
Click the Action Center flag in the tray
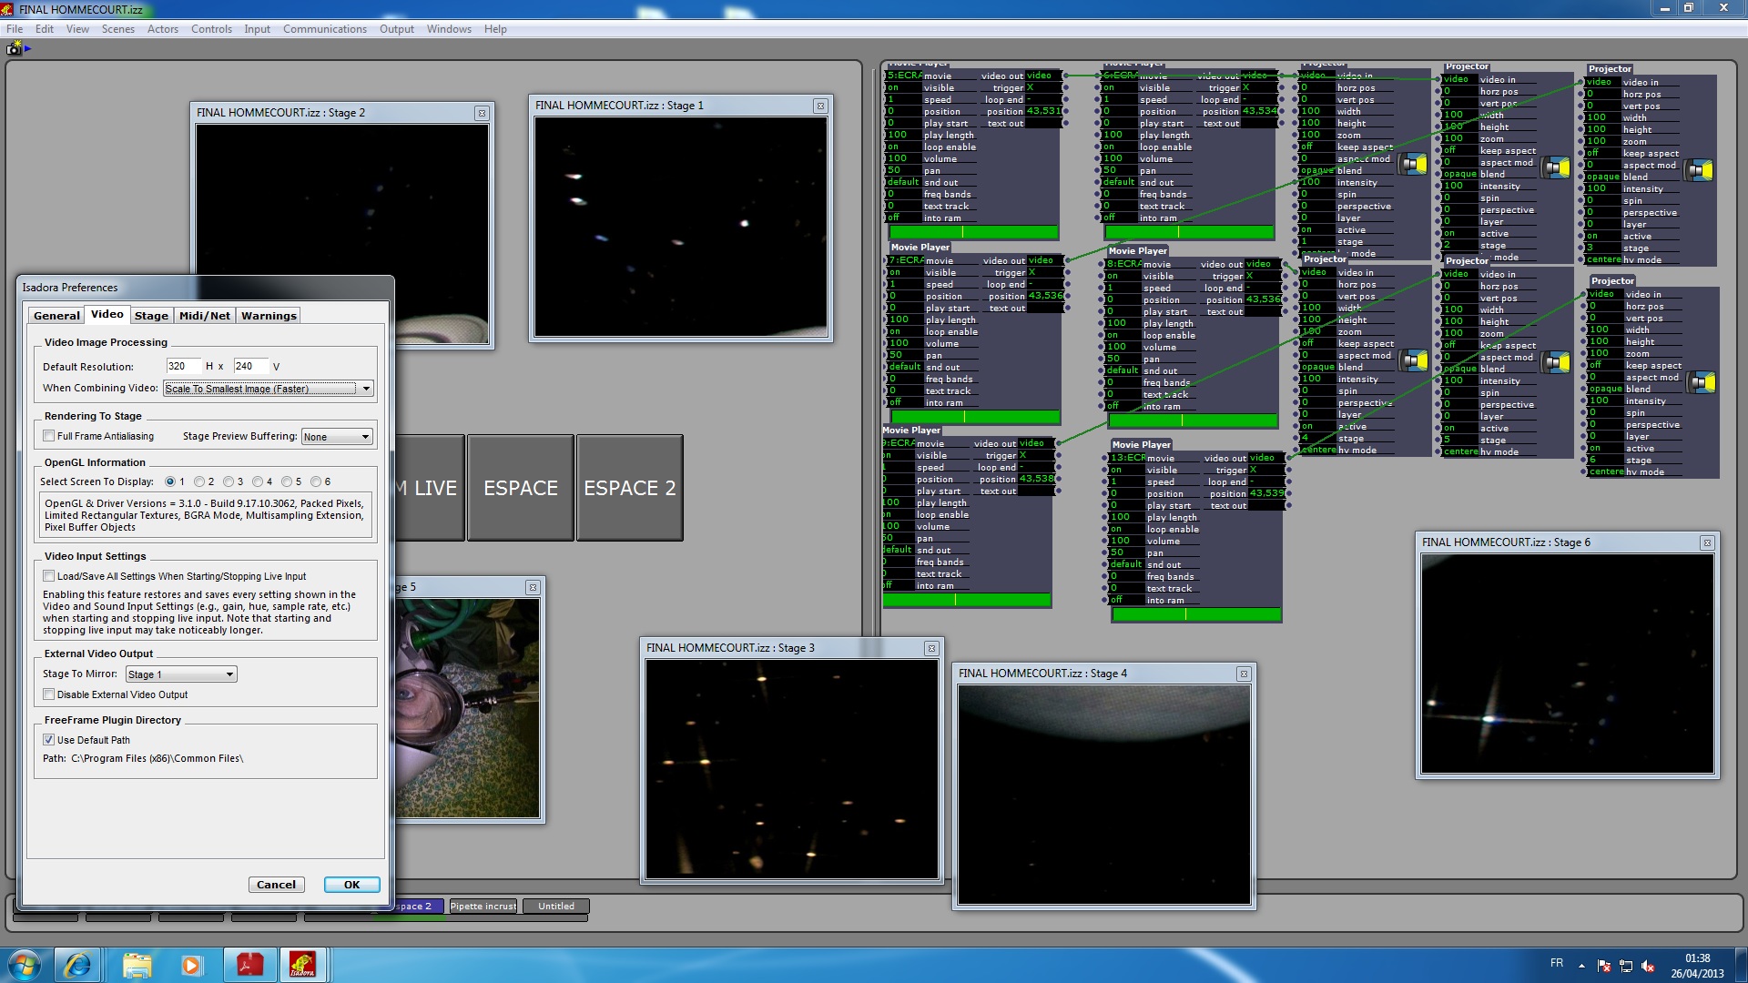[1604, 967]
